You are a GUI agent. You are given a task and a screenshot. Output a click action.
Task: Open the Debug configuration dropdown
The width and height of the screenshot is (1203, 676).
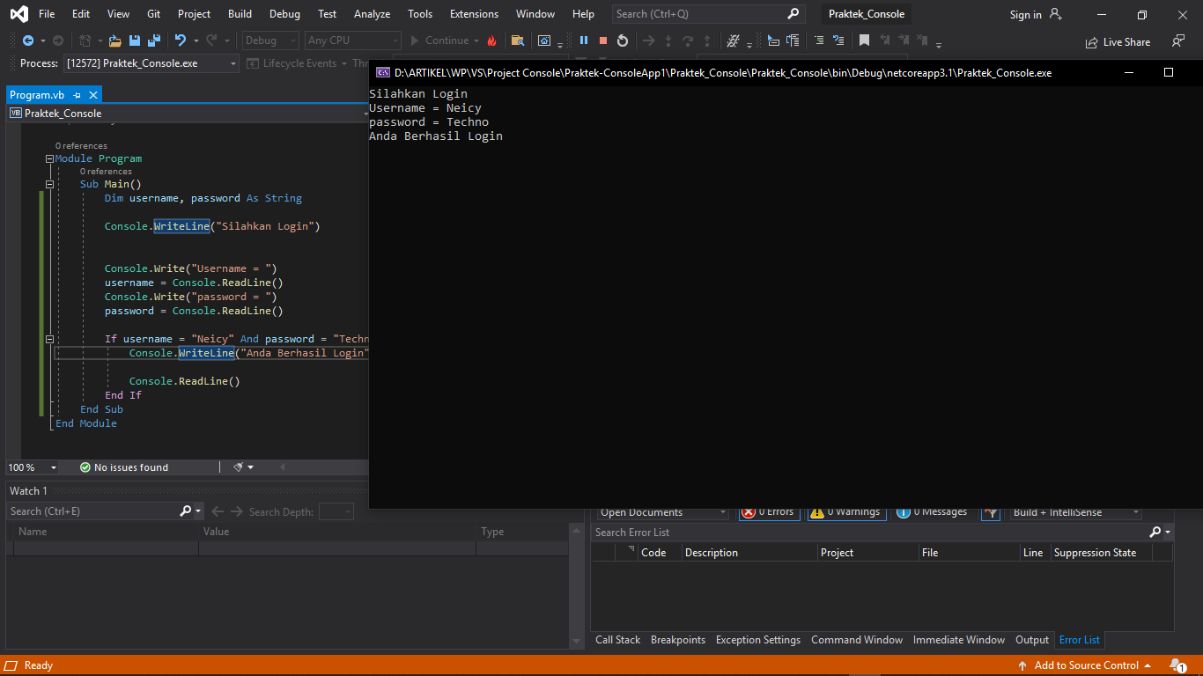269,40
